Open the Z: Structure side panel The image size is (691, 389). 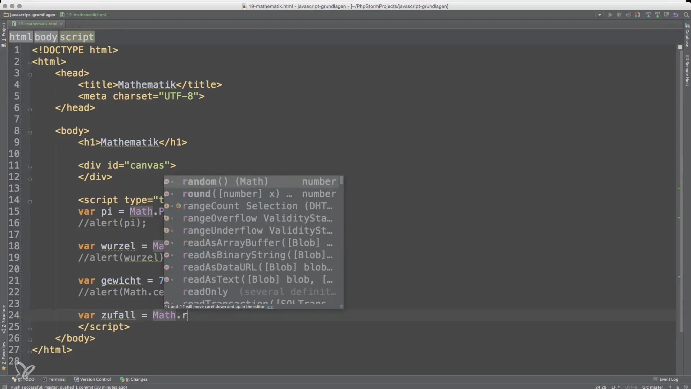[4, 319]
